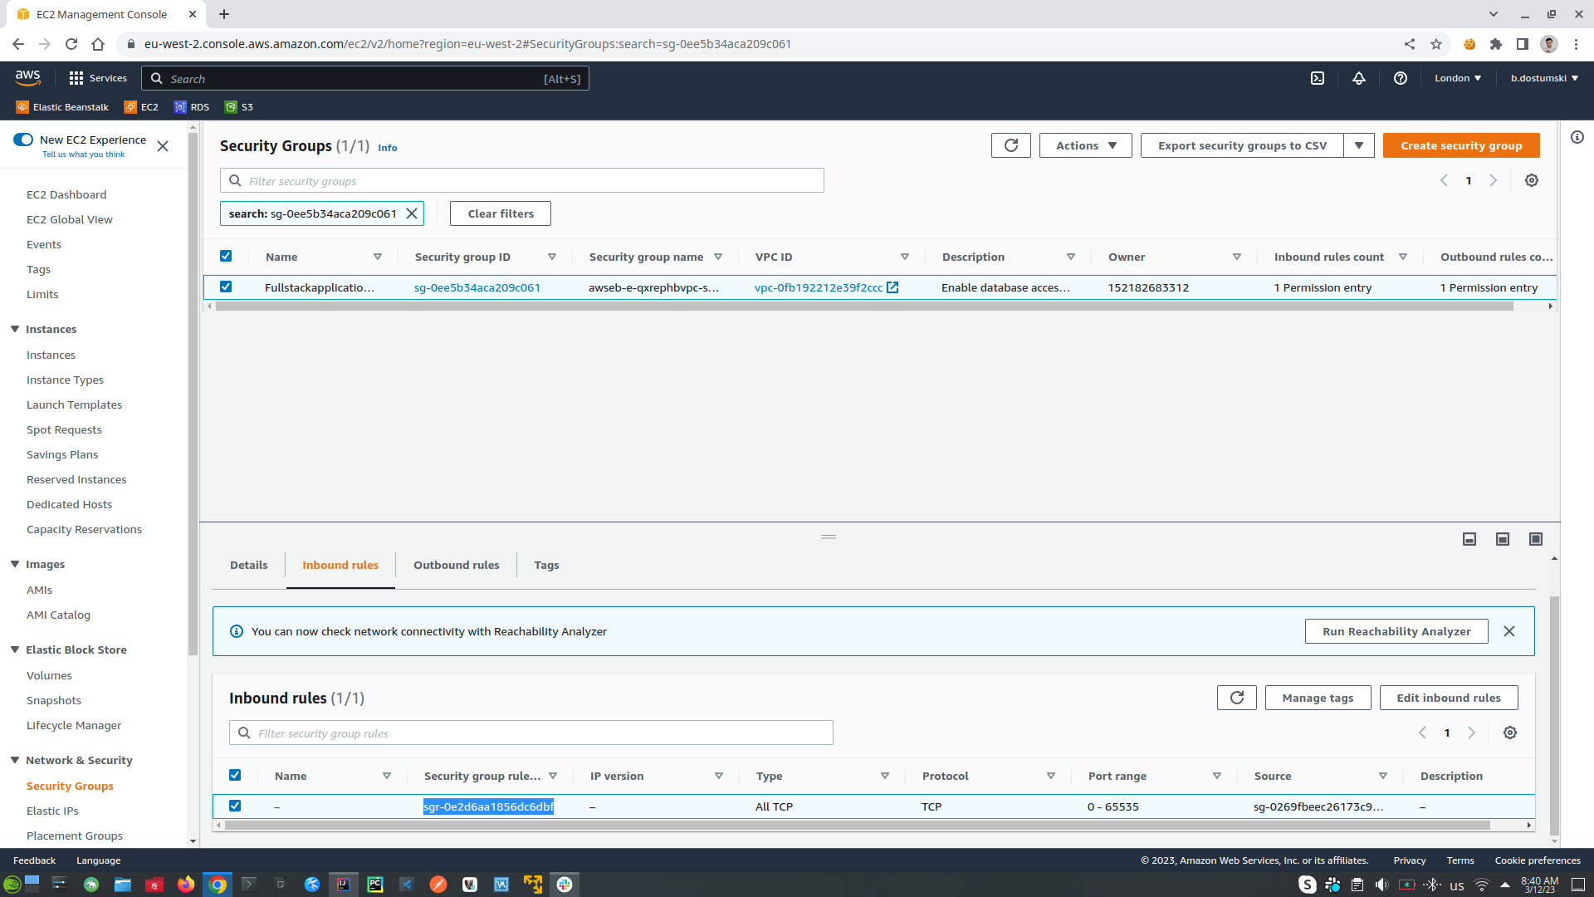1594x897 pixels.
Task: Refresh the security groups list
Action: [1010, 145]
